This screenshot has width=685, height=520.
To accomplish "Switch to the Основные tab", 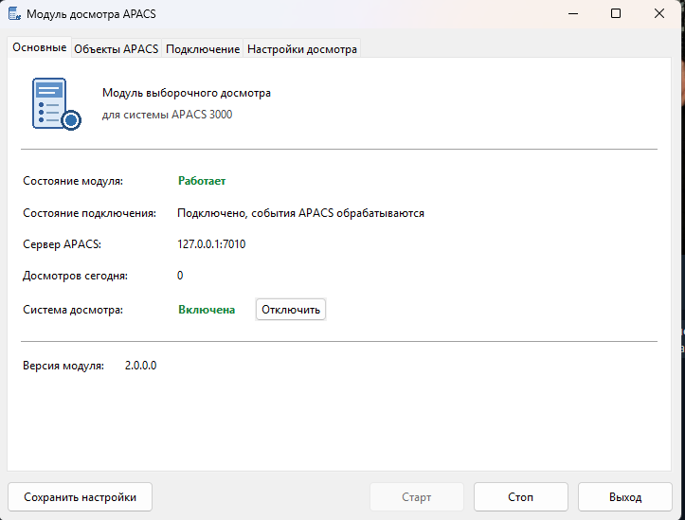I will [39, 47].
